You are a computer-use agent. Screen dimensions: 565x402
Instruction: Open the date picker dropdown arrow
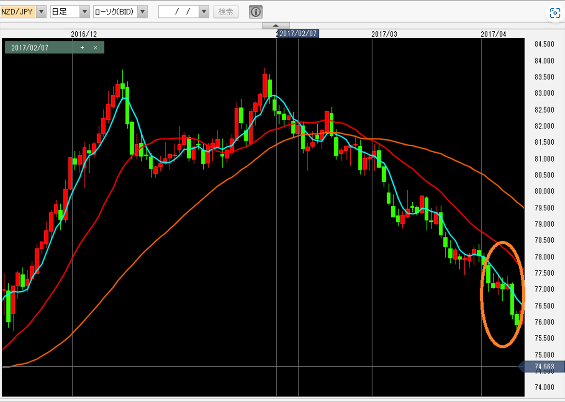click(x=204, y=12)
